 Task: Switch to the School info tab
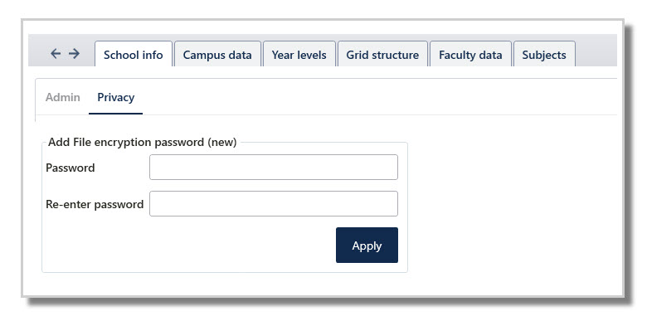134,54
